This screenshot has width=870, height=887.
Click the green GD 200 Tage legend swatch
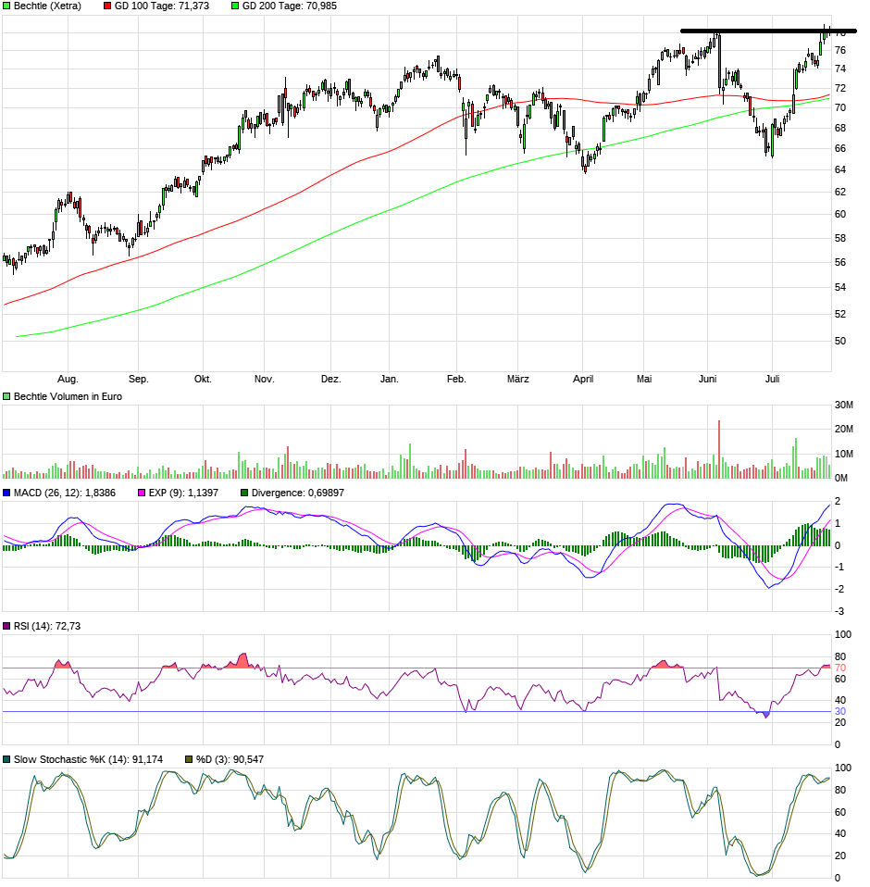pyautogui.click(x=235, y=6)
